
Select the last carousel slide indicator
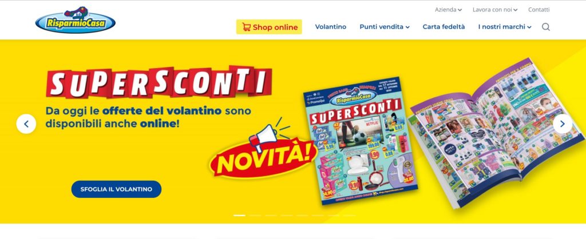350,216
